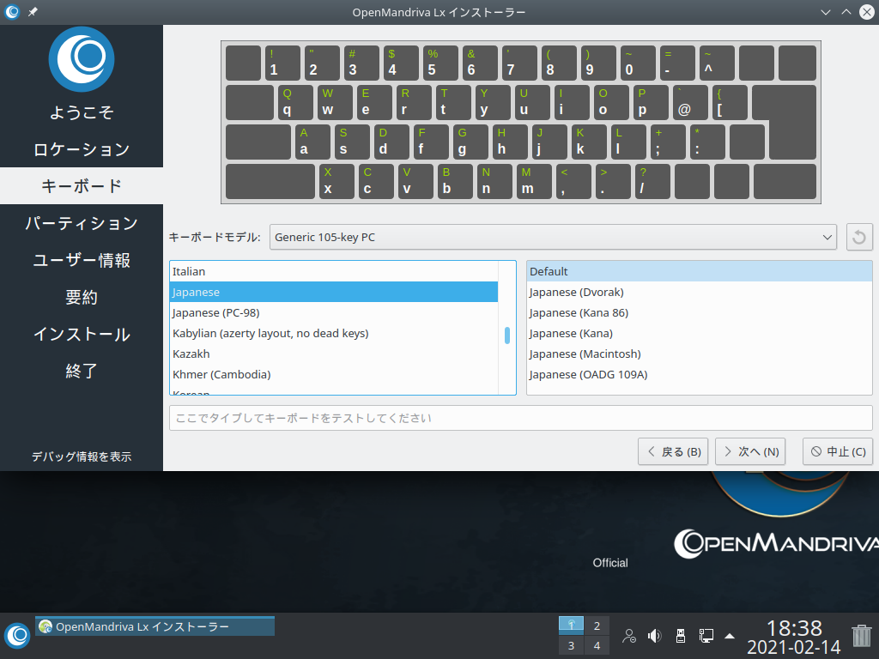Screen dimensions: 879x659
Task: Pick Khmer (Cambodia) layout
Action: pyautogui.click(x=334, y=374)
